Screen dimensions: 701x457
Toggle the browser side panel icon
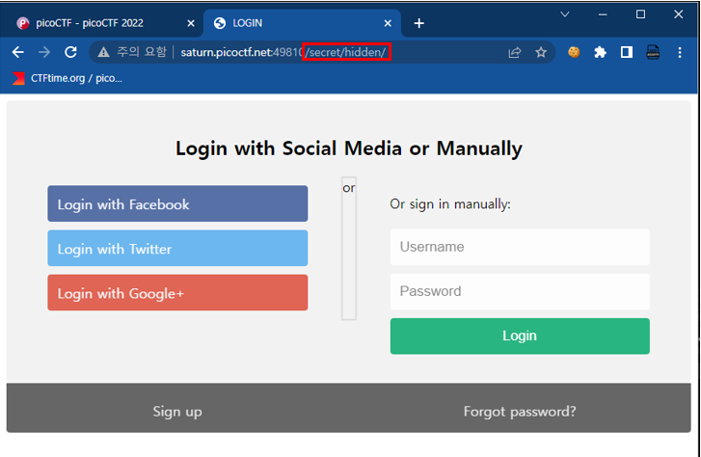pyautogui.click(x=627, y=52)
